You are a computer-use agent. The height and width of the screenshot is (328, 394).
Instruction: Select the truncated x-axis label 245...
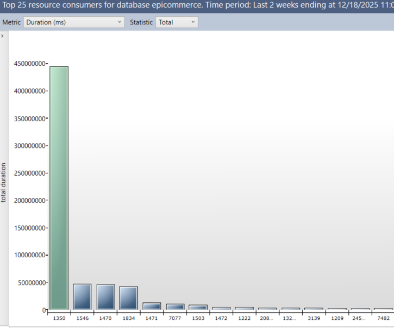pyautogui.click(x=360, y=318)
